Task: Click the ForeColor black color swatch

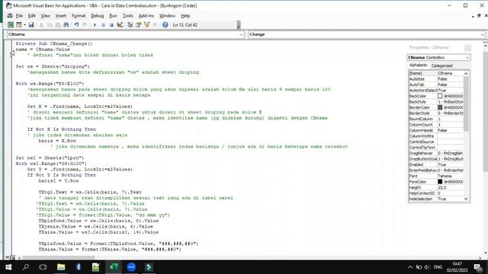Action: (x=440, y=182)
